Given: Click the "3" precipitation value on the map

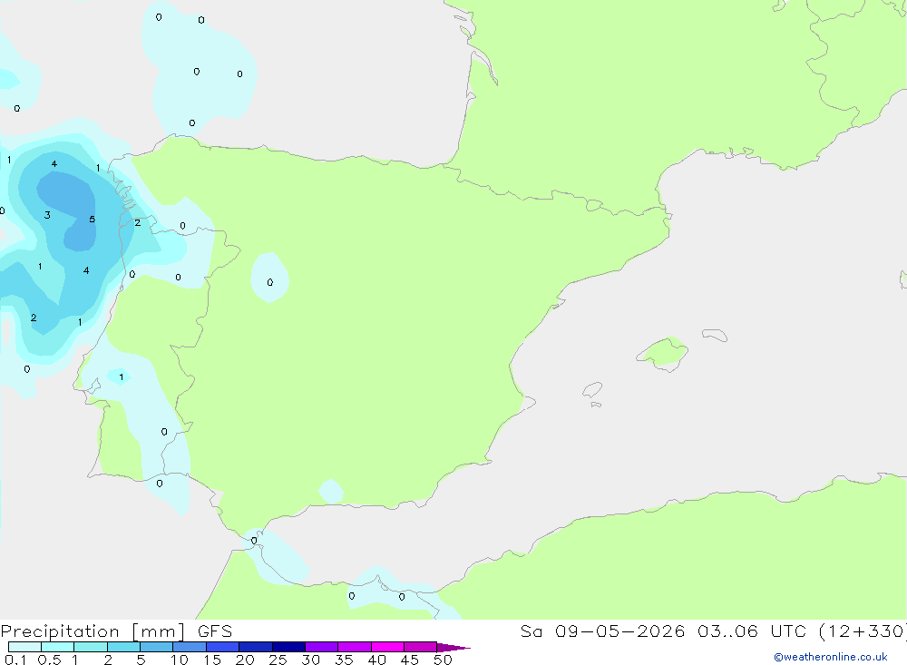Looking at the screenshot, I should pos(47,215).
